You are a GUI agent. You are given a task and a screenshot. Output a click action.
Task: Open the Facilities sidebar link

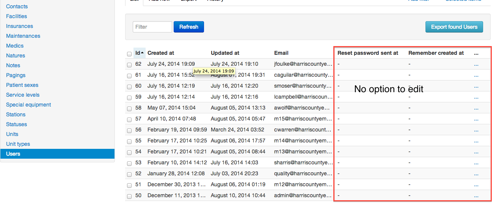click(x=16, y=16)
